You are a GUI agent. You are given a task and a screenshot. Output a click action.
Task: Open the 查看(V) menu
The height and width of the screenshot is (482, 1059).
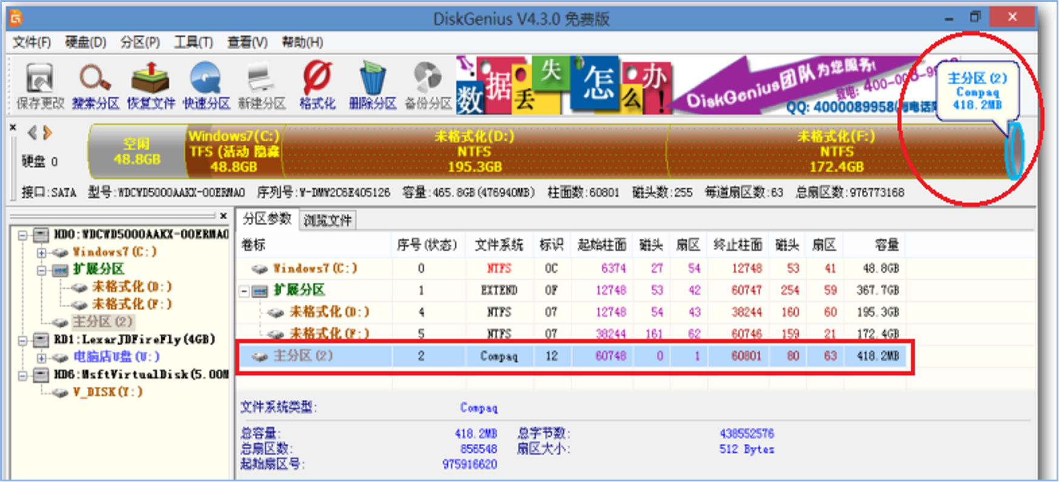[x=247, y=42]
